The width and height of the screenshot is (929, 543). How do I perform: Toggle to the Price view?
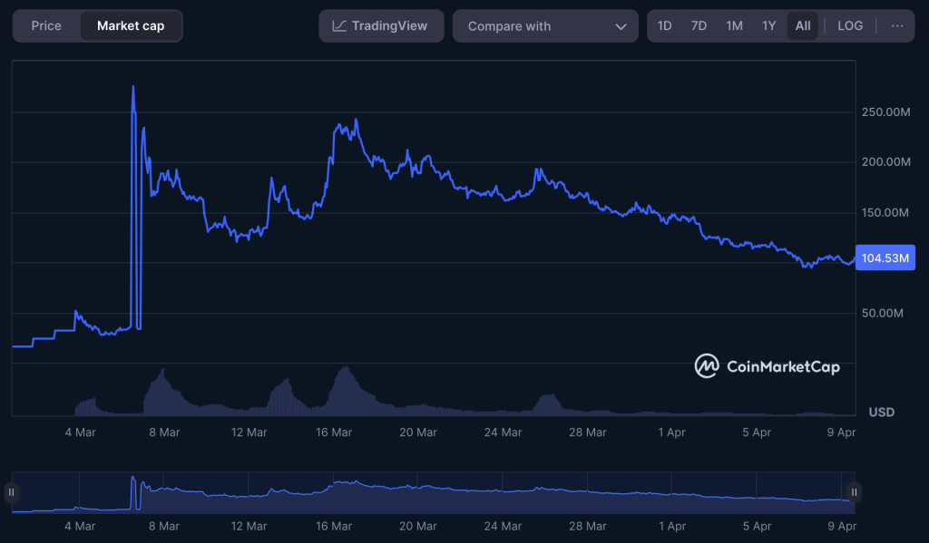[46, 25]
